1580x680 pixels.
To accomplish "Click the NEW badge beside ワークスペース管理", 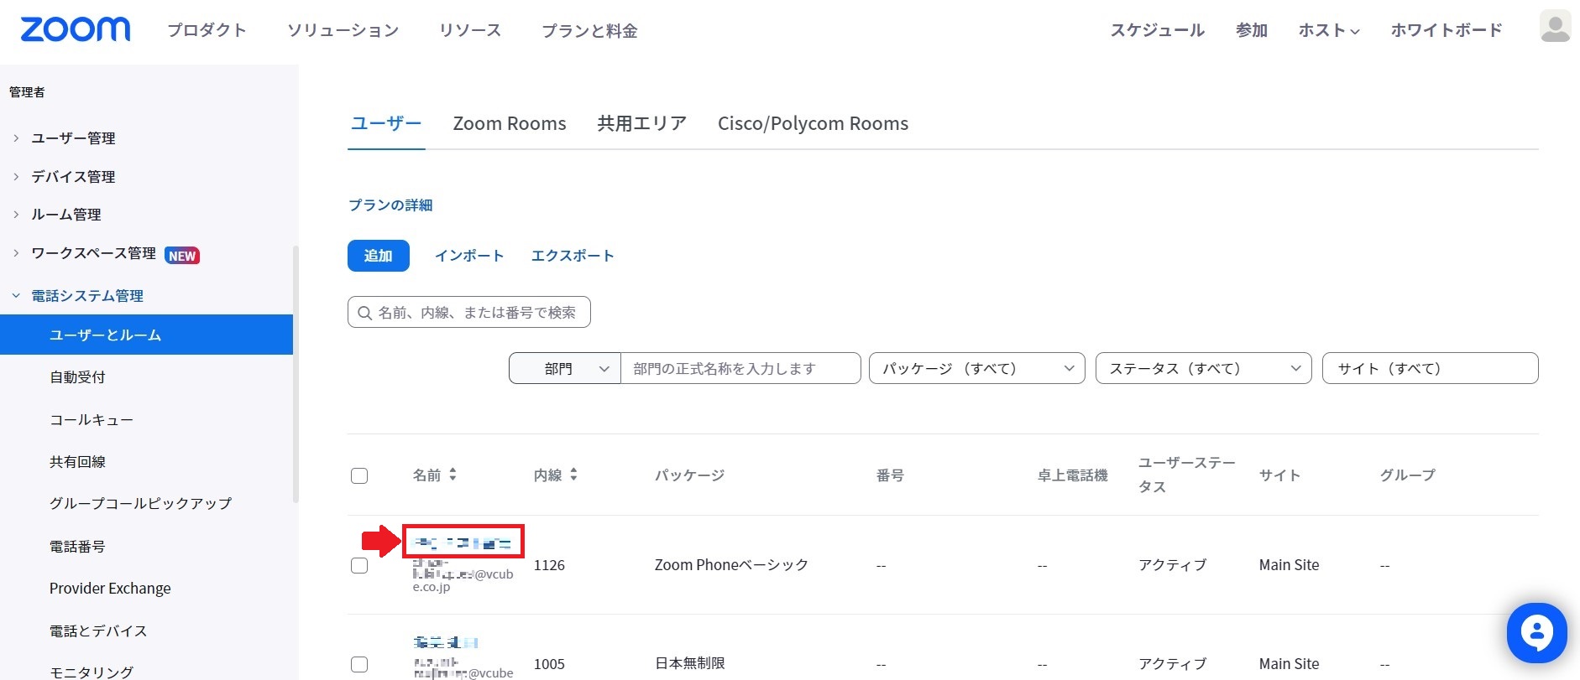I will click(182, 256).
